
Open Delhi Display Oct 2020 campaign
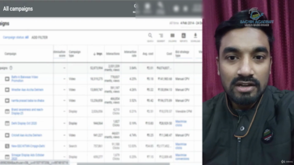pyautogui.click(x=24, y=123)
